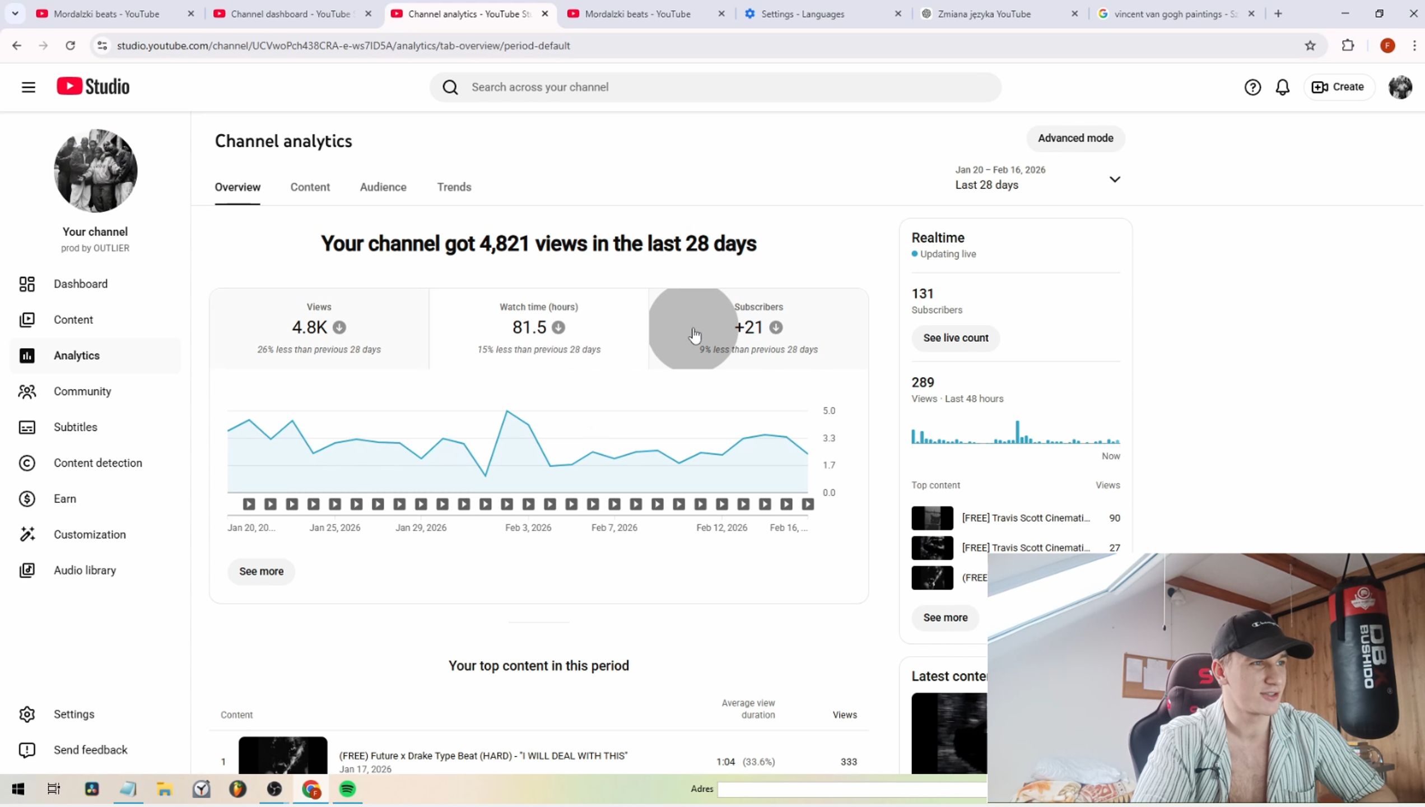The image size is (1425, 807).
Task: Open Subtitles in the sidebar
Action: (95, 427)
